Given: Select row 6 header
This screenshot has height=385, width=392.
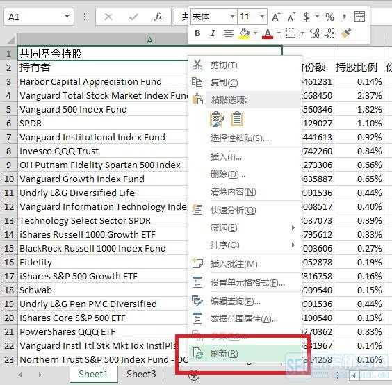Looking at the screenshot, I should 9,123.
